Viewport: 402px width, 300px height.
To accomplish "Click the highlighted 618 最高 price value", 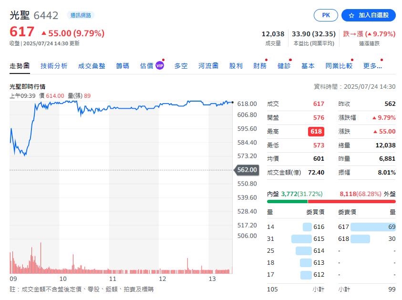I will (x=315, y=131).
